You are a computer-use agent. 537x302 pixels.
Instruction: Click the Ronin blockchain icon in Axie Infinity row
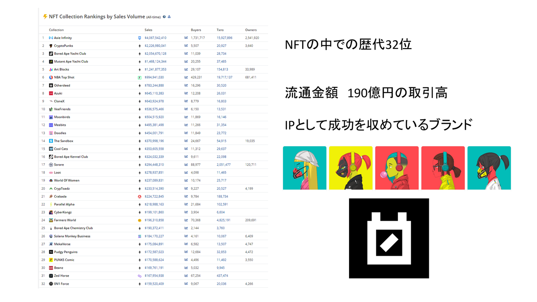point(139,38)
